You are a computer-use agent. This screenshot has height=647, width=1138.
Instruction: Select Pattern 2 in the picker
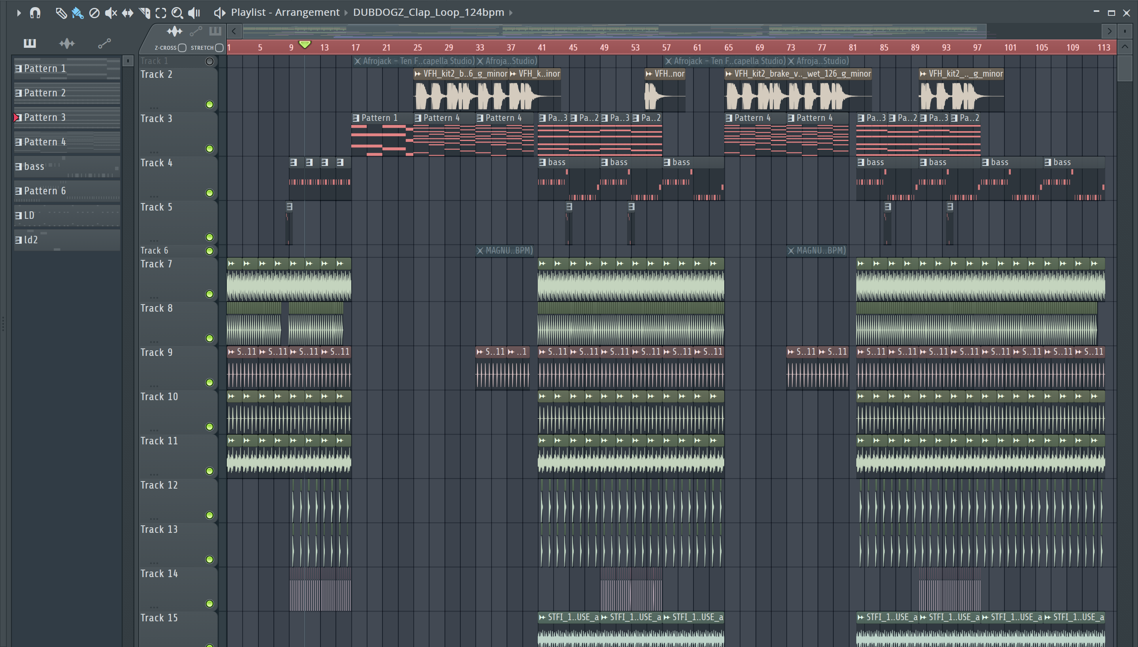click(x=67, y=93)
